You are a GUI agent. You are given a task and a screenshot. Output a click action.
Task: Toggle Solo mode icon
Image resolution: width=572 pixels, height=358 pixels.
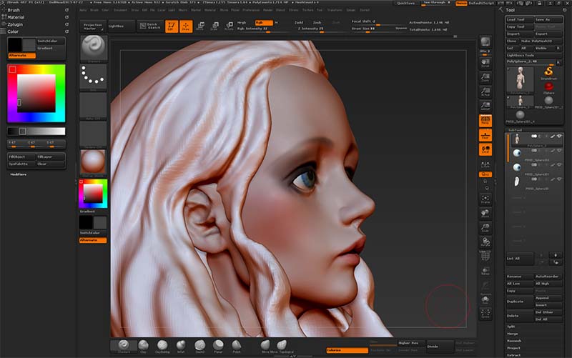point(485,299)
